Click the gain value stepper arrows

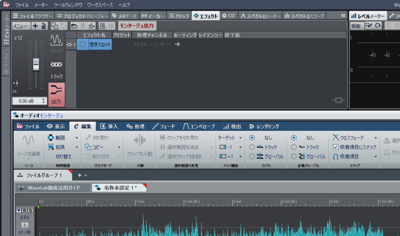point(44,101)
